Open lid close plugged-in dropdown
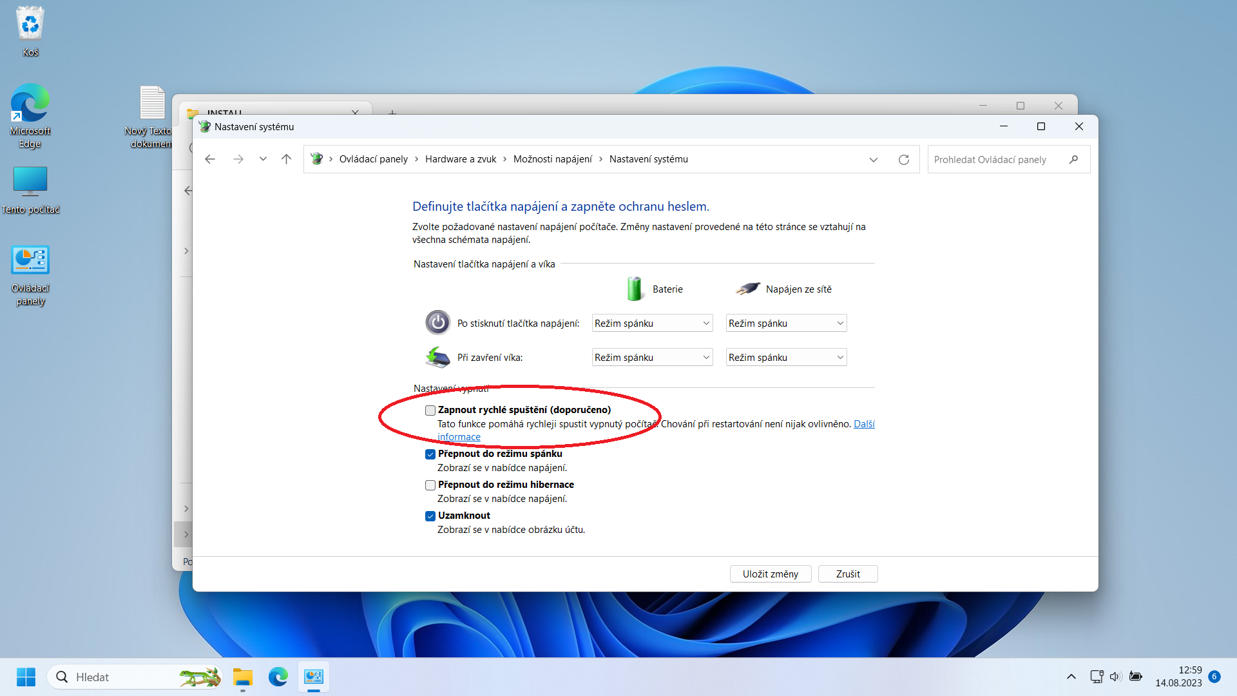This screenshot has height=696, width=1237. coord(786,358)
